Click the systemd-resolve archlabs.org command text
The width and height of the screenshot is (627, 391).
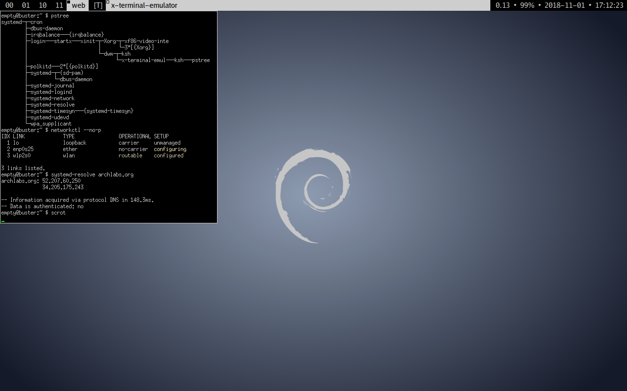pos(92,174)
